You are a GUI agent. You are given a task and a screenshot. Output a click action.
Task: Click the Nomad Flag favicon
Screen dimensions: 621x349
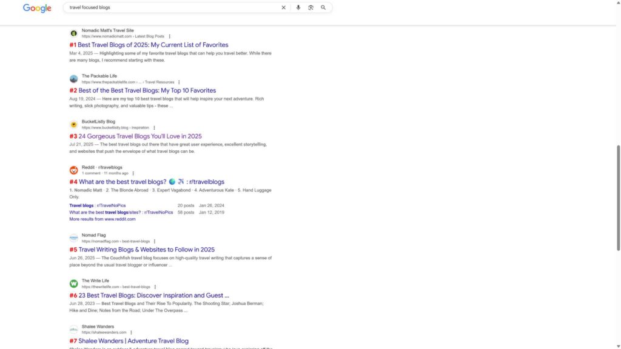[x=73, y=238]
